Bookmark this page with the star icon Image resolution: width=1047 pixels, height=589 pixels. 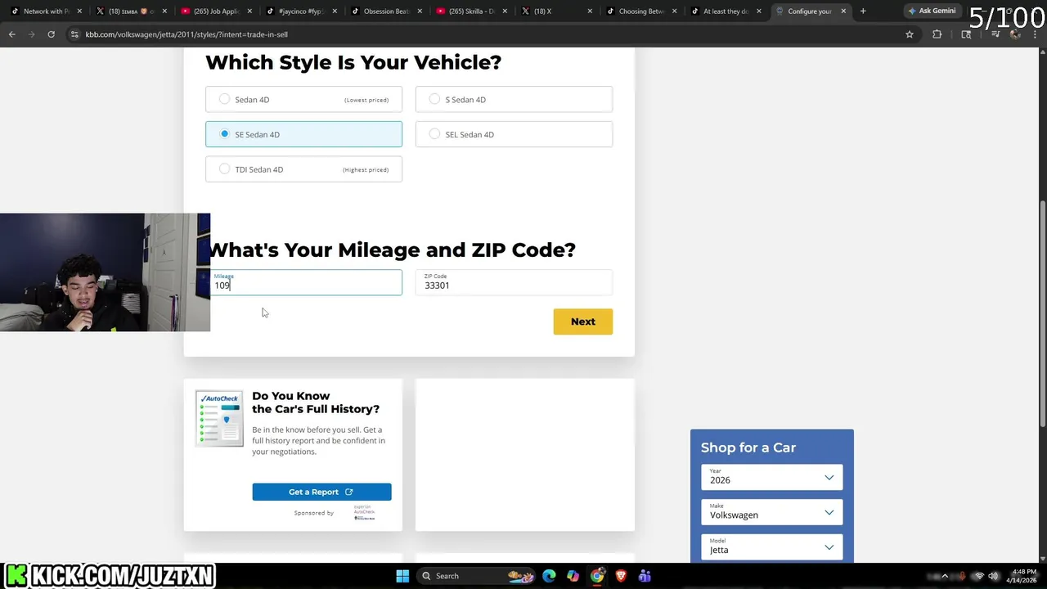point(909,34)
